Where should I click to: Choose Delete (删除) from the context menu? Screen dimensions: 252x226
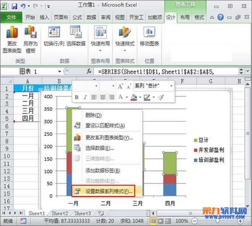point(107,115)
